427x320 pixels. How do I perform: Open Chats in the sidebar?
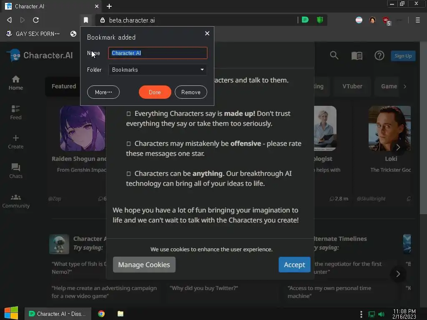point(16,171)
